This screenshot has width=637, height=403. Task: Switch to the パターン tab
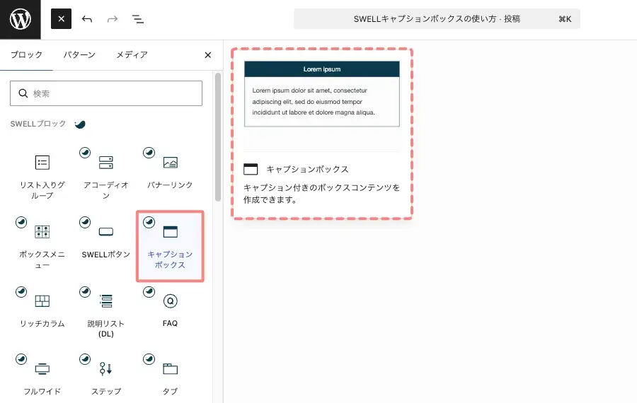[79, 54]
